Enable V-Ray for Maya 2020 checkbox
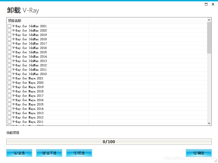The width and height of the screenshot is (218, 163). pos(10,83)
